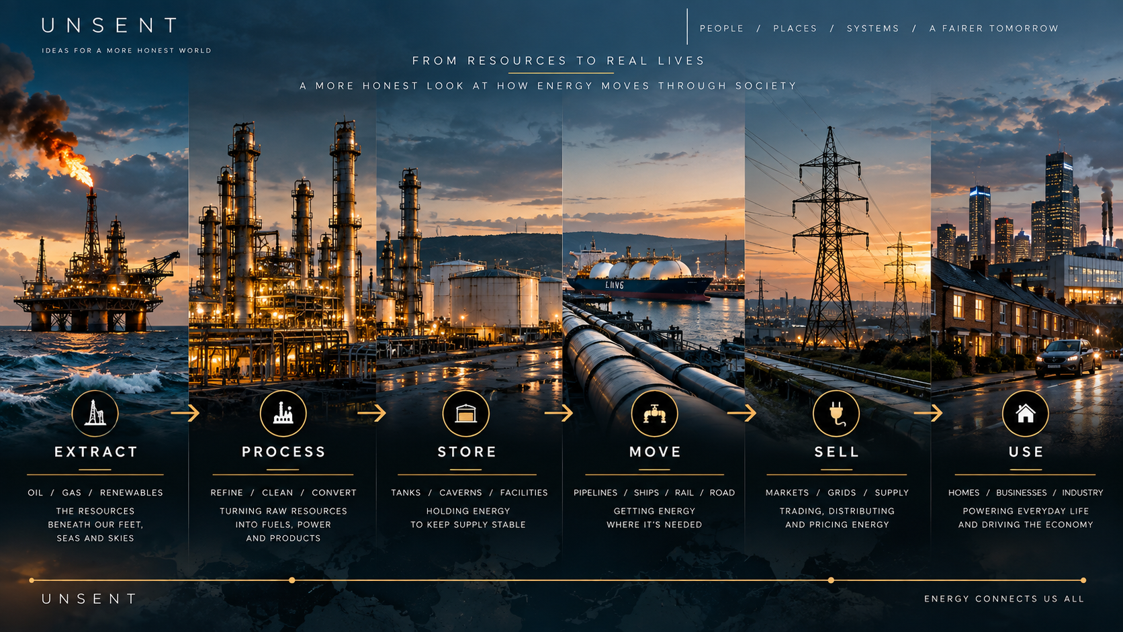Click 'TRADING, DISTRIBUTING AND PRICING ENERGY' text
The height and width of the screenshot is (632, 1123).
coord(837,518)
